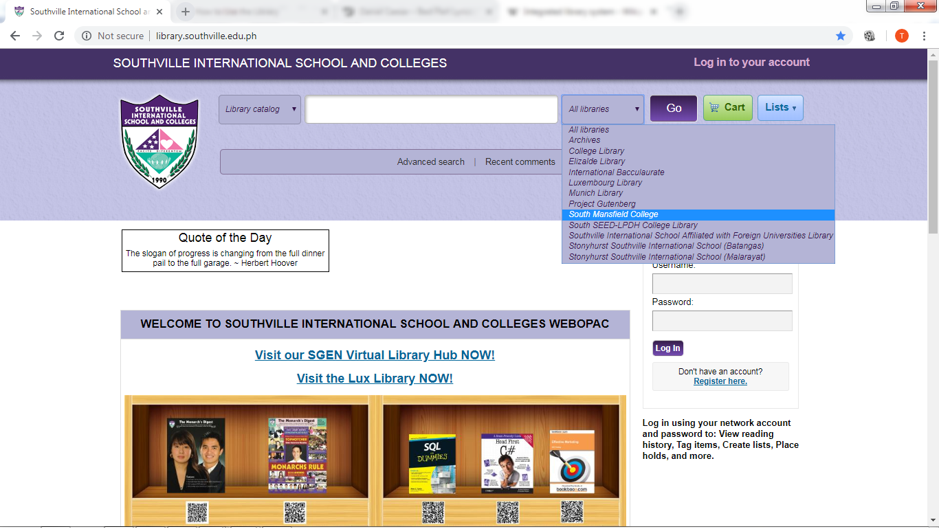939x529 pixels.
Task: Click the browser forward arrow
Action: coord(37,36)
